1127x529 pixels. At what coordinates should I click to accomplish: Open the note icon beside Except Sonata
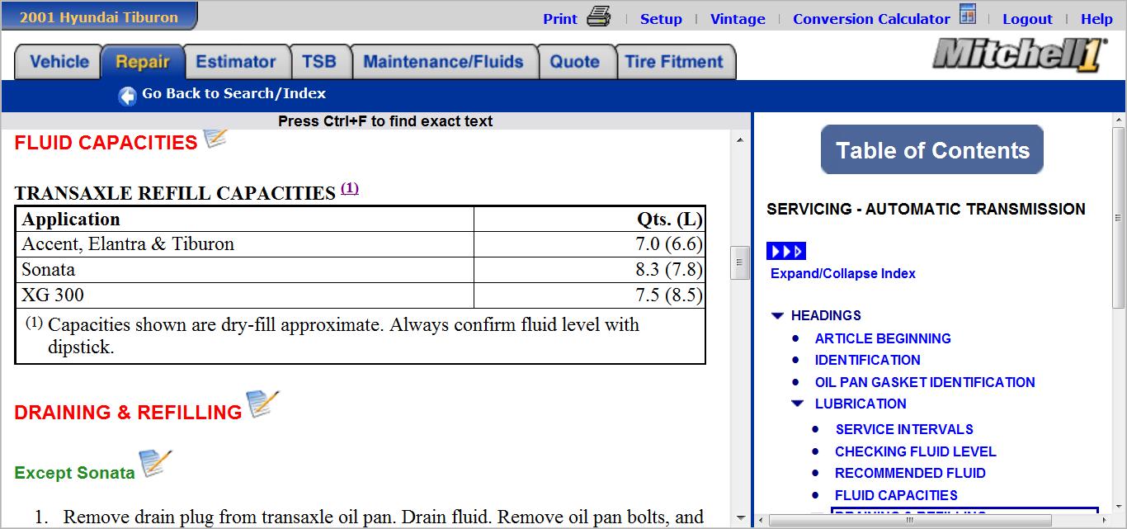coord(156,463)
